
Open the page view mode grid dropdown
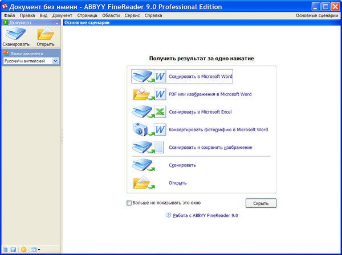35,249
